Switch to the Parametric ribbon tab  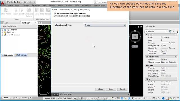pyautogui.click(x=36, y=5)
